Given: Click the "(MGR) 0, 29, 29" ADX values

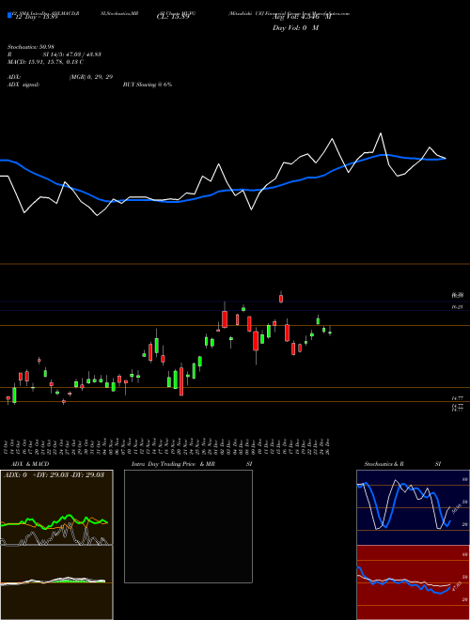Looking at the screenshot, I should tap(91, 77).
